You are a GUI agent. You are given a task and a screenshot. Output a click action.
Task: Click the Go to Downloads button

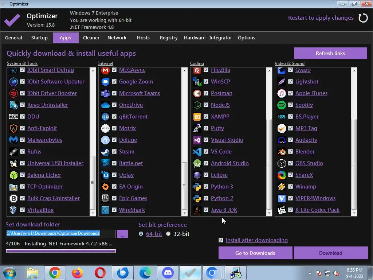[255, 253]
